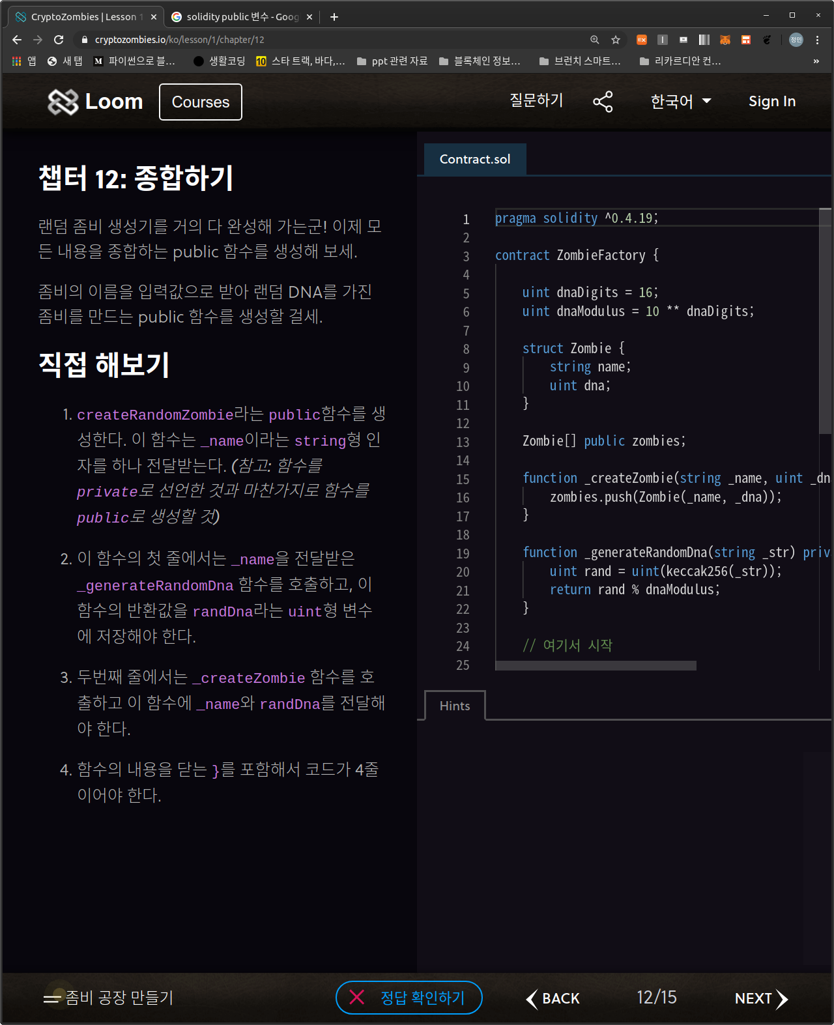Viewport: 834px width, 1025px height.
Task: Go to the NEXT chapter
Action: point(761,998)
